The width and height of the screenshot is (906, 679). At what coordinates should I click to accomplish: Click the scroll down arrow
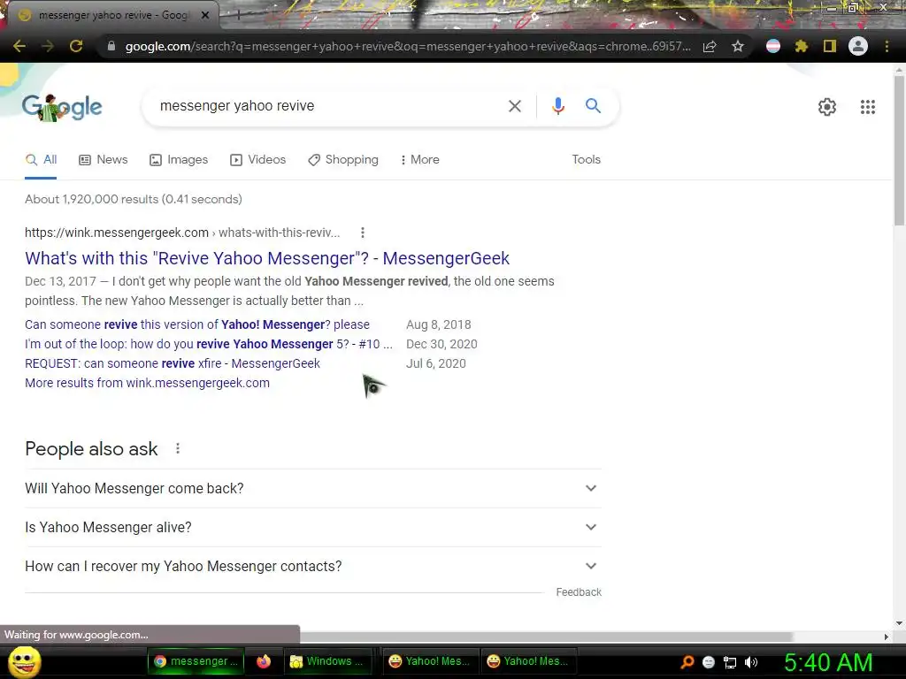[899, 622]
